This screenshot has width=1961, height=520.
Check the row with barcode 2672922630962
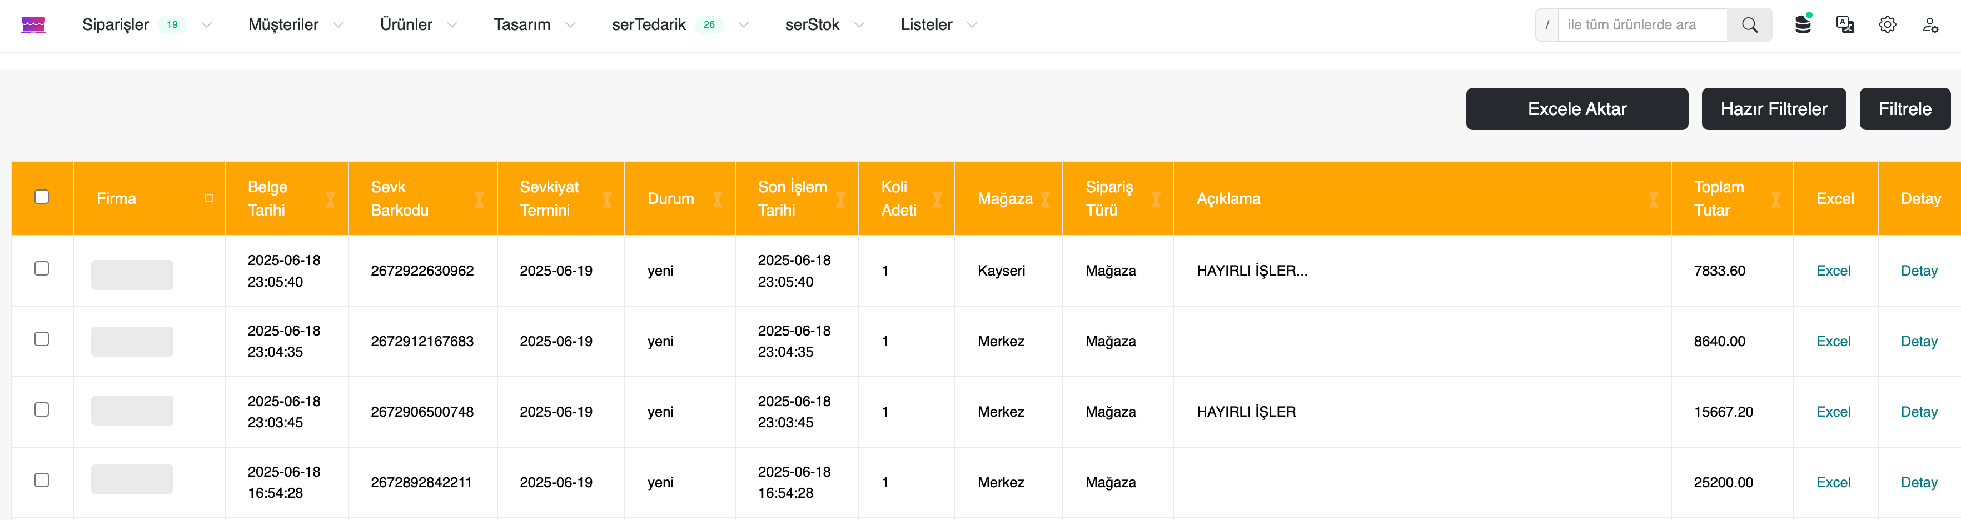42,268
